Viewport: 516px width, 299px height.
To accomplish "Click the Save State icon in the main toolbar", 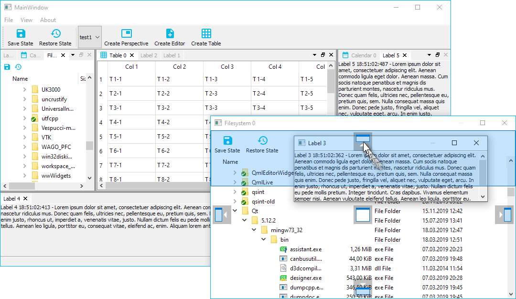I will (x=20, y=34).
